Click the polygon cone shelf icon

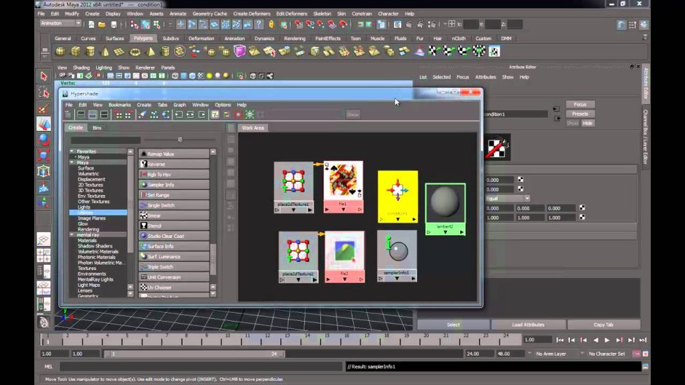pyautogui.click(x=105, y=51)
